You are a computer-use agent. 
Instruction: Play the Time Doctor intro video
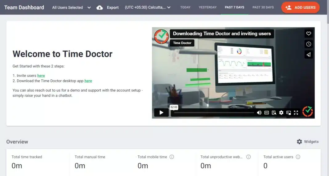click(161, 113)
